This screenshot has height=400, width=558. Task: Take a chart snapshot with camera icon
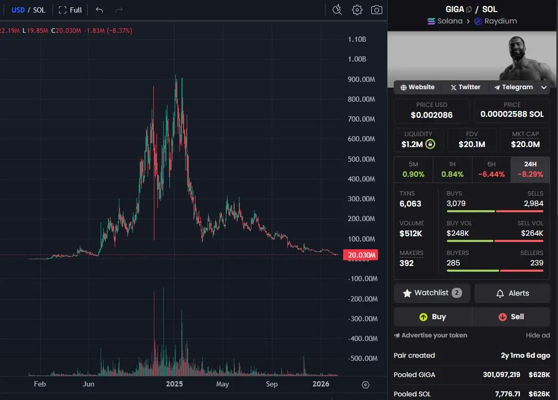[377, 10]
